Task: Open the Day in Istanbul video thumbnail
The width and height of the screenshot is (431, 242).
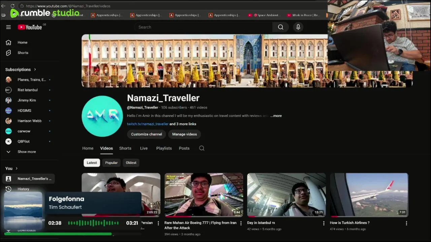Action: [x=287, y=195]
